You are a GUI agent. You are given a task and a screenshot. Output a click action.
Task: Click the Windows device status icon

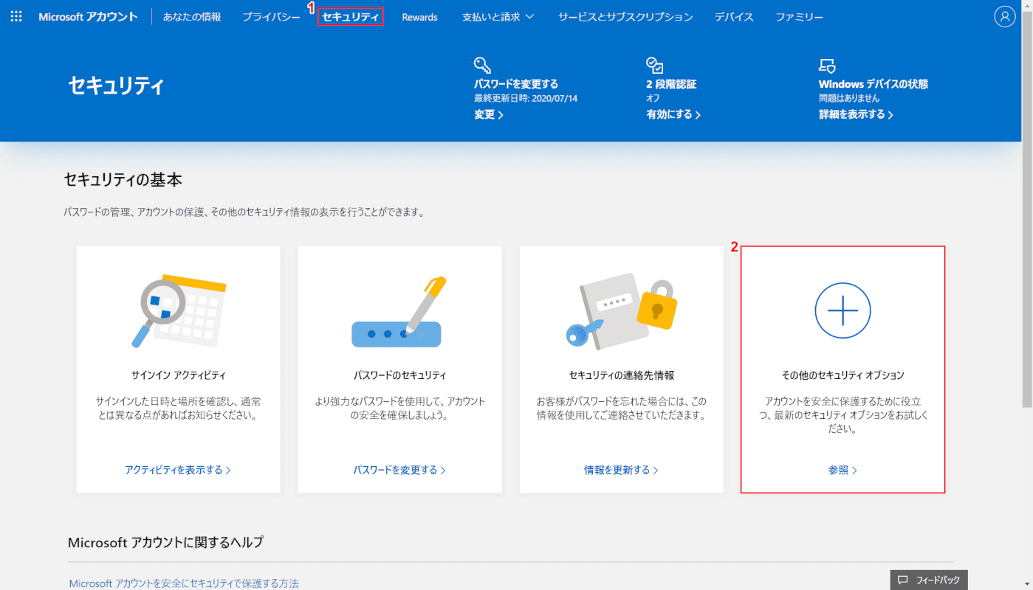coord(827,65)
